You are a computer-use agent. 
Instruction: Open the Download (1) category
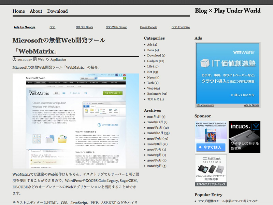click(x=156, y=56)
